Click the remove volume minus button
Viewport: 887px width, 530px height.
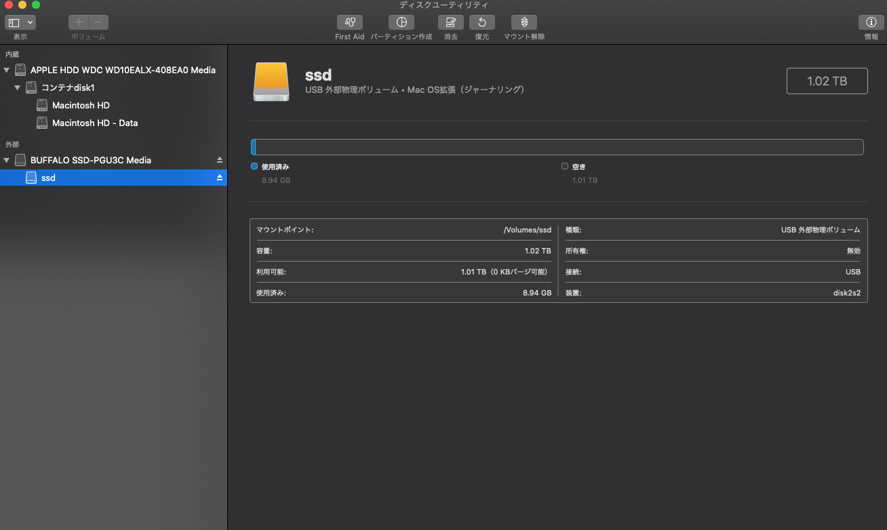pos(98,22)
